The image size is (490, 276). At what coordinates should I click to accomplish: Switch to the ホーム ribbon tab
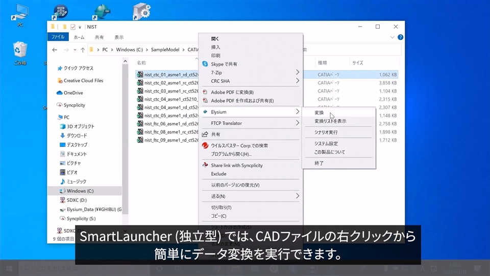[79, 37]
